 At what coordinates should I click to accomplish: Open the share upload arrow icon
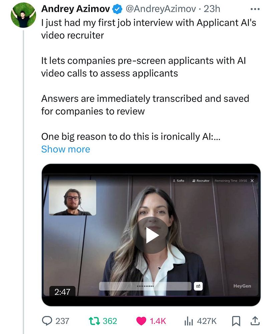[255, 321]
